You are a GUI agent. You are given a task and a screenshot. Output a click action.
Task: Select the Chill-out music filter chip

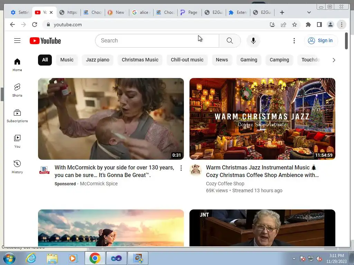[x=187, y=60]
